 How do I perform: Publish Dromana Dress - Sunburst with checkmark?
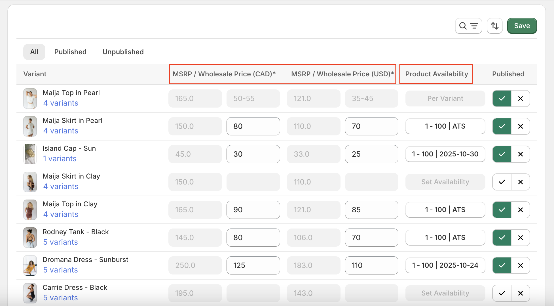pyautogui.click(x=502, y=265)
